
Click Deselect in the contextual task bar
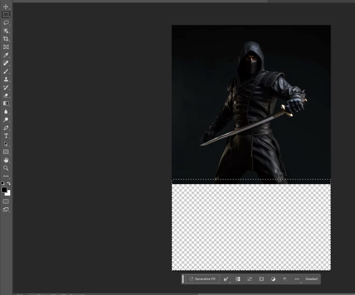tap(311, 279)
